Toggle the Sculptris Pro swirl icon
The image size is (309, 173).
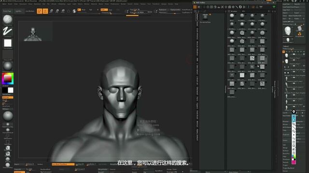click(74, 11)
